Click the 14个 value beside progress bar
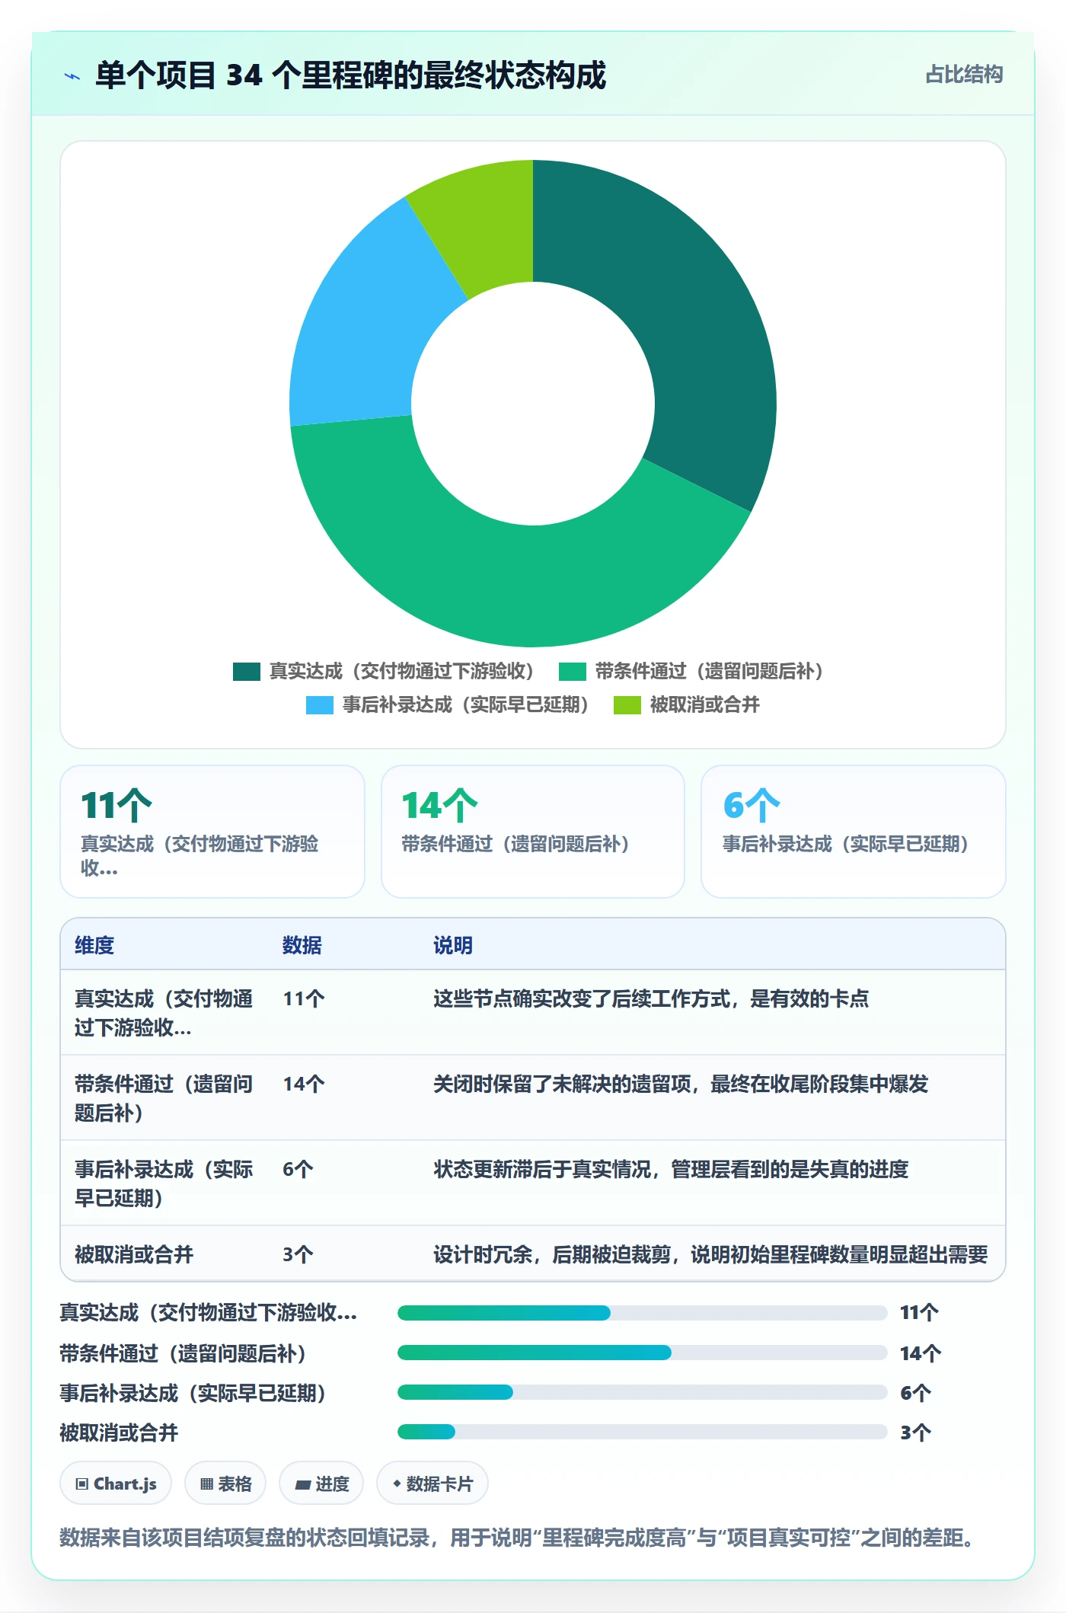This screenshot has height=1613, width=1066. tap(921, 1353)
